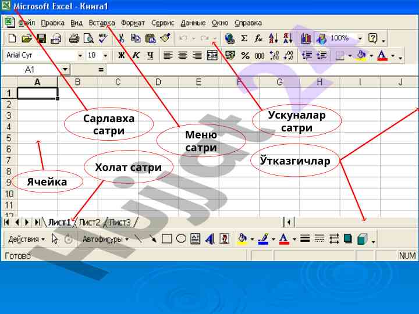Switch to the Лист3 sheet tab

tap(120, 222)
